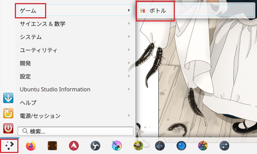The height and width of the screenshot is (154, 257).
Task: Click the blue download arrow sidebar icon
Action: 8,98
